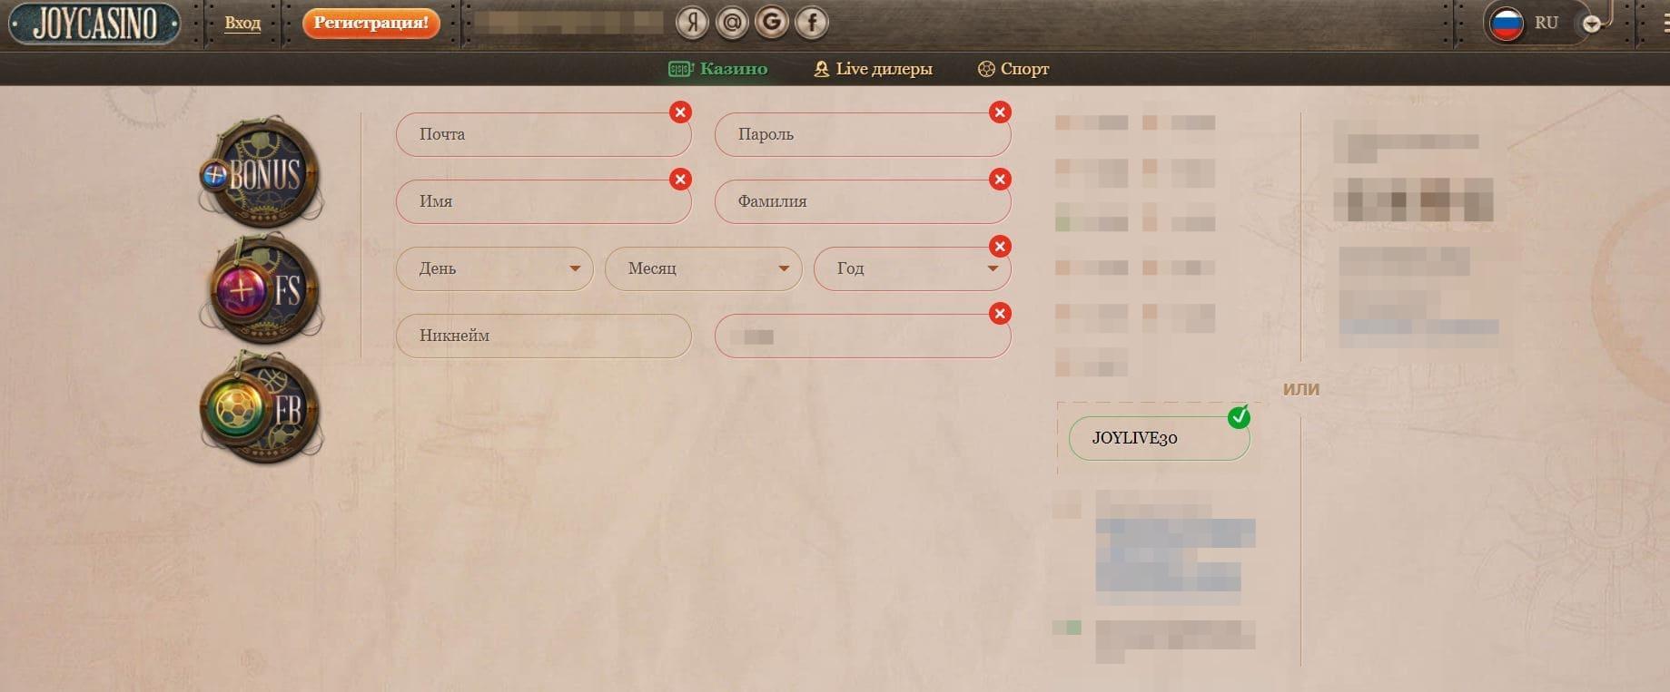Select the FS free spins badge

[262, 290]
